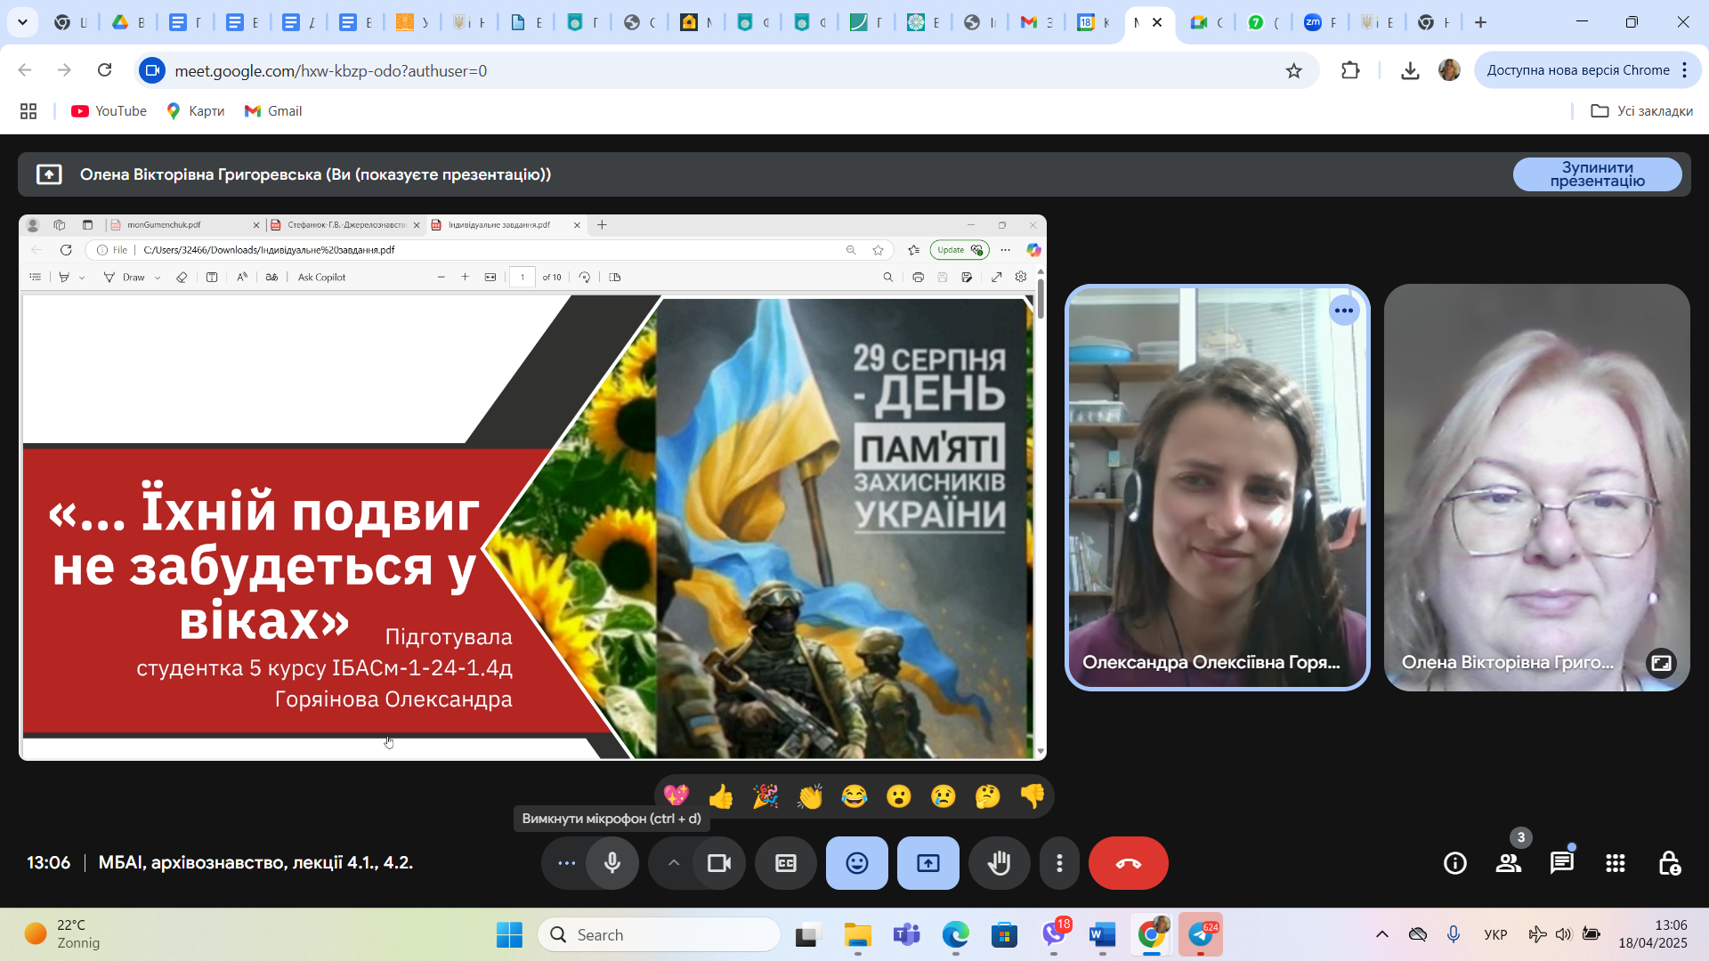This screenshot has width=1709, height=961.
Task: Open the activities grid icon
Action: [x=1616, y=863]
